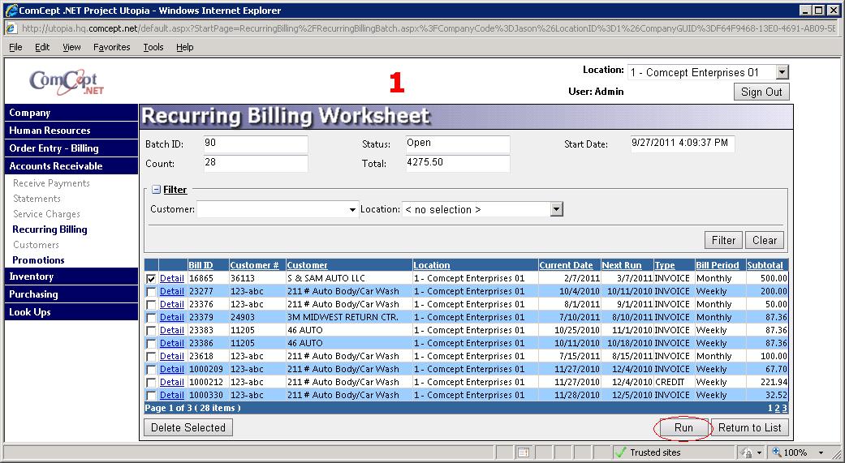845x463 pixels.
Task: Open the Location filter dropdown
Action: tap(556, 210)
